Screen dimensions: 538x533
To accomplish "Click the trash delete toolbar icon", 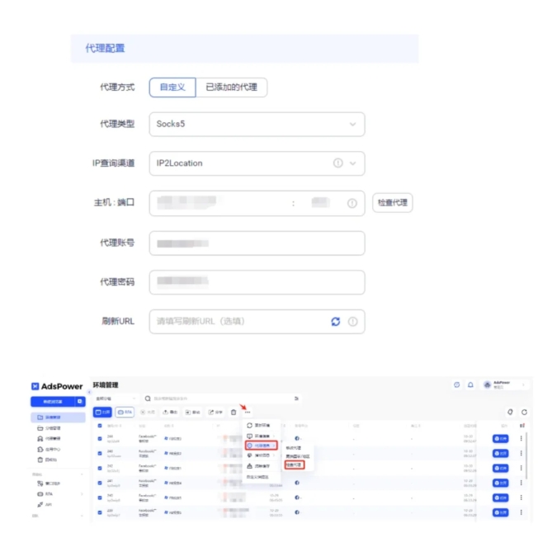I will click(x=234, y=413).
